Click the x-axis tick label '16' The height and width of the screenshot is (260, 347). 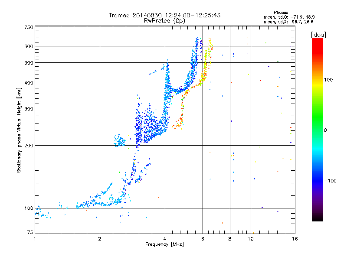(x=295, y=239)
